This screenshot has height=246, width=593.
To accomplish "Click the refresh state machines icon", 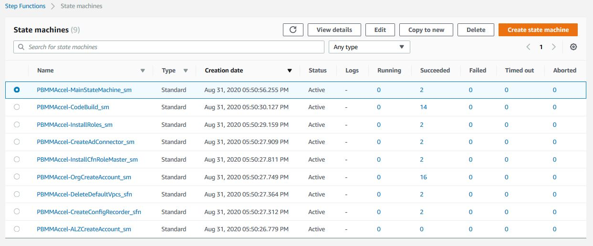I will point(293,30).
